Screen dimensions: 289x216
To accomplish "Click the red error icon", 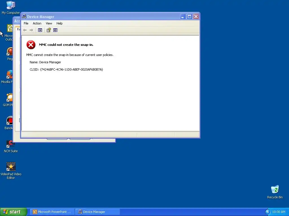I will tap(31, 45).
